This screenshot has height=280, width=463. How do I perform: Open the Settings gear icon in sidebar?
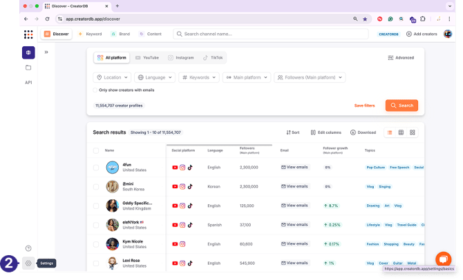(x=28, y=263)
